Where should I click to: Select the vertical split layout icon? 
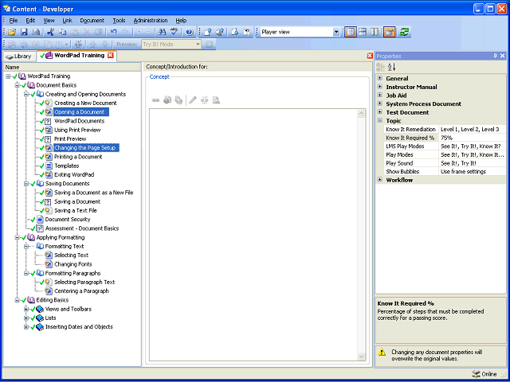[375, 32]
